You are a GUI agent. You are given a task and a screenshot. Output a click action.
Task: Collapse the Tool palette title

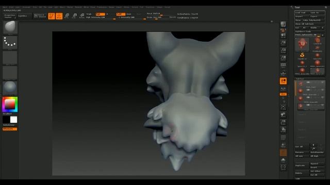tap(297, 7)
